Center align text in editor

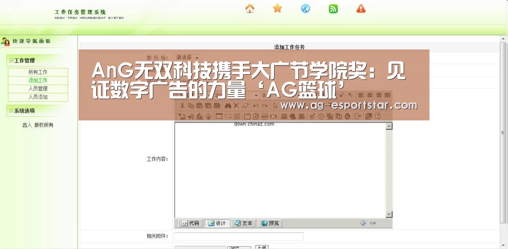click(x=369, y=95)
